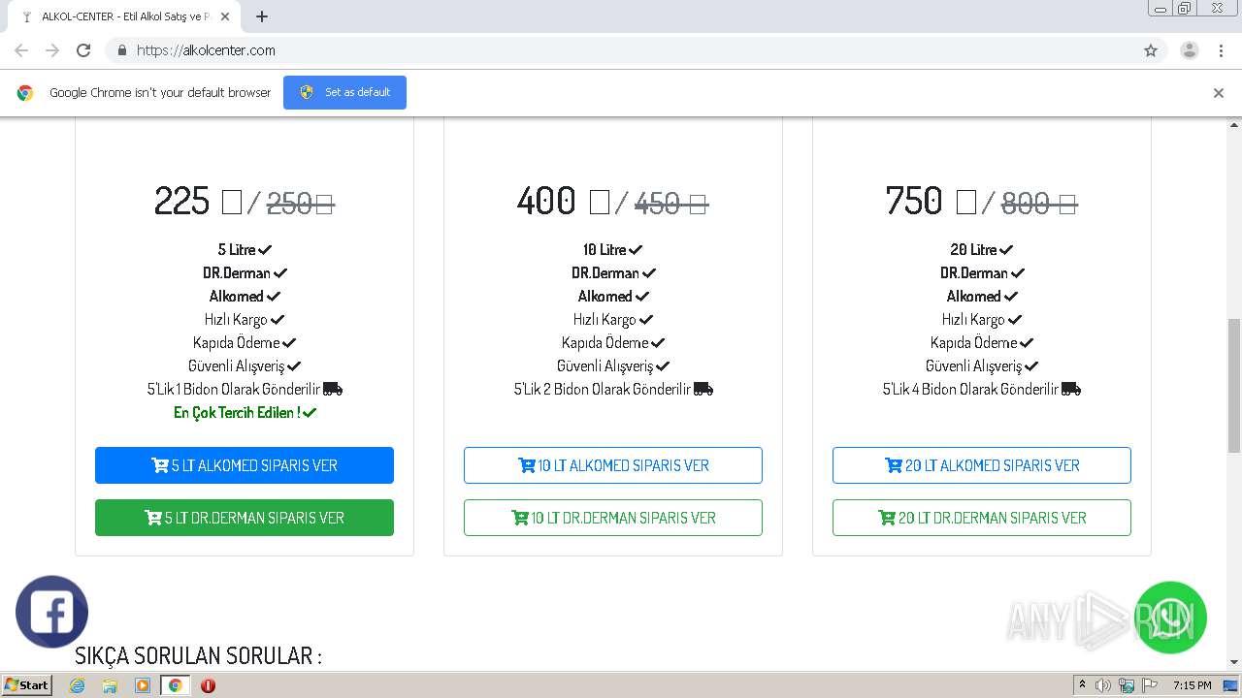Order 5 LT Dr.Derman

pyautogui.click(x=245, y=518)
